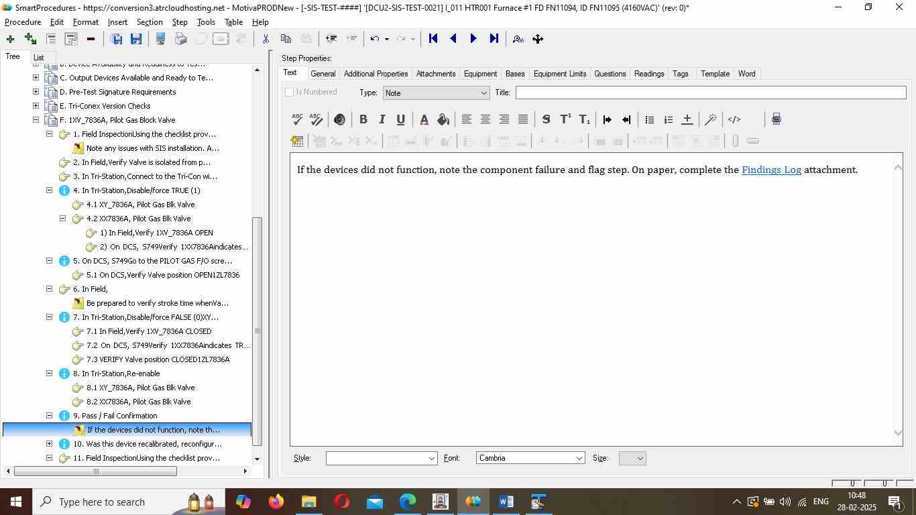Toggle subscript formatting
The width and height of the screenshot is (916, 515).
tap(584, 119)
